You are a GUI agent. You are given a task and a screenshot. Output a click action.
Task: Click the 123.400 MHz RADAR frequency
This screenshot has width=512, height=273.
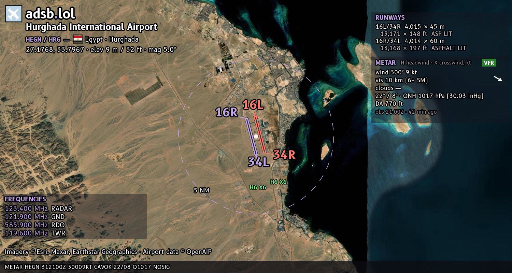tap(39, 209)
